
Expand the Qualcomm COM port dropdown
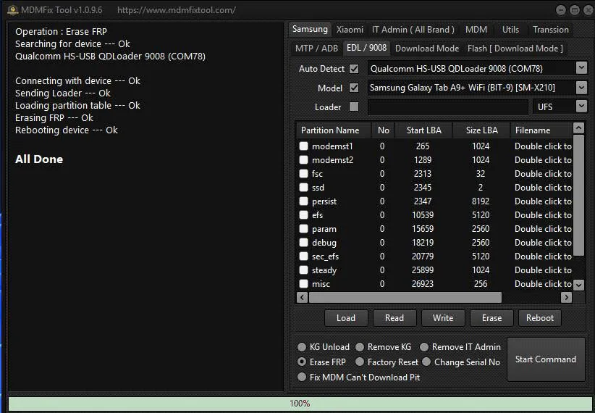pos(581,68)
